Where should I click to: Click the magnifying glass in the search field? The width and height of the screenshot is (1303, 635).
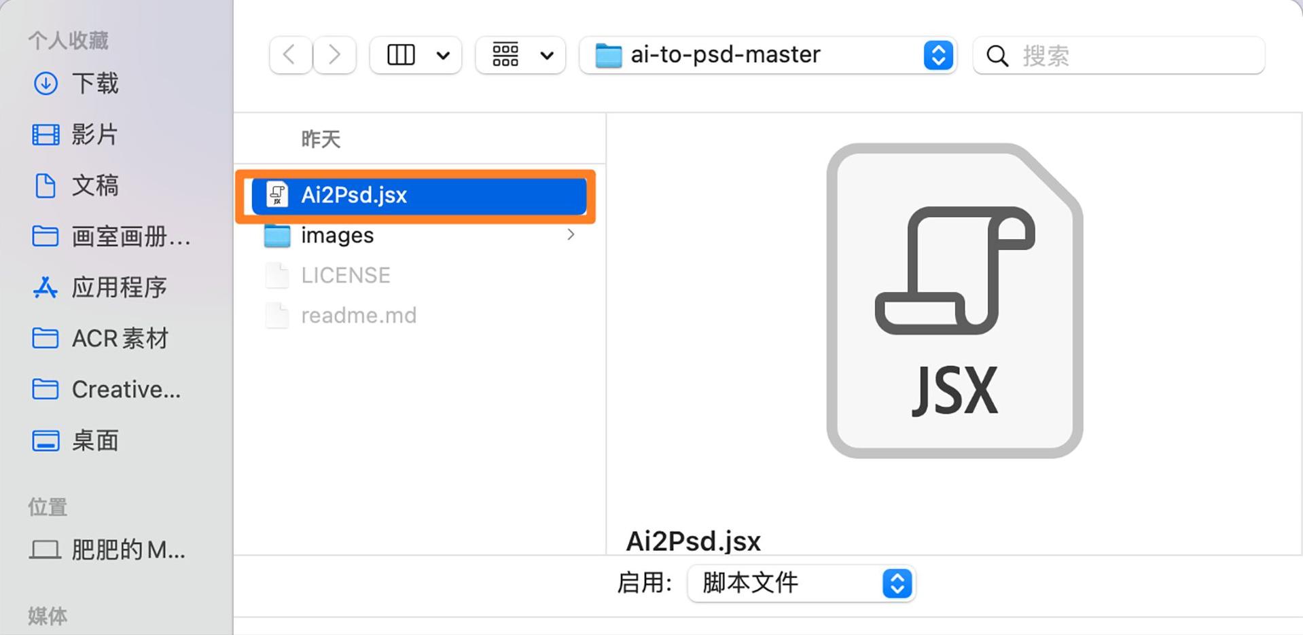click(996, 56)
